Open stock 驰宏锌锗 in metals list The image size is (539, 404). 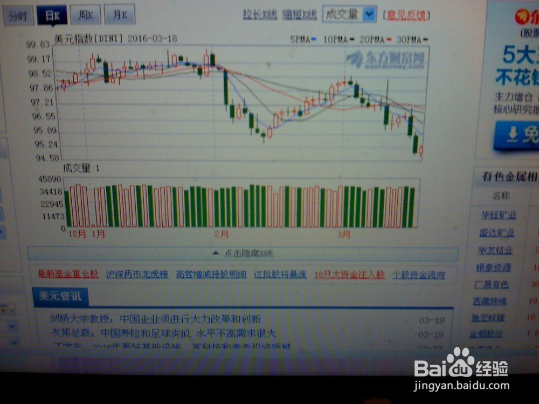pyautogui.click(x=488, y=318)
